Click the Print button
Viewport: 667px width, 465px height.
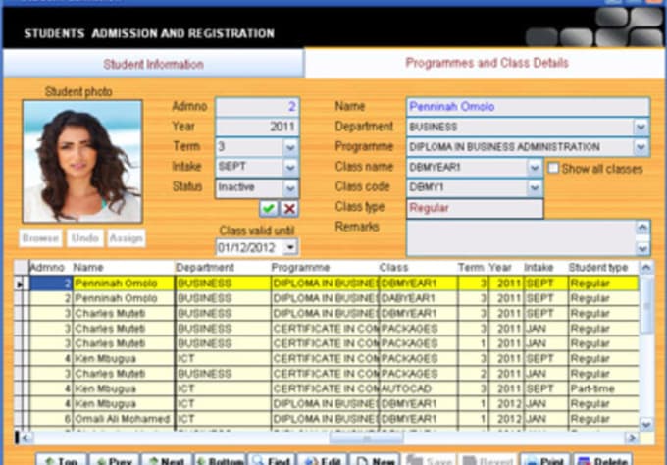[x=545, y=460]
